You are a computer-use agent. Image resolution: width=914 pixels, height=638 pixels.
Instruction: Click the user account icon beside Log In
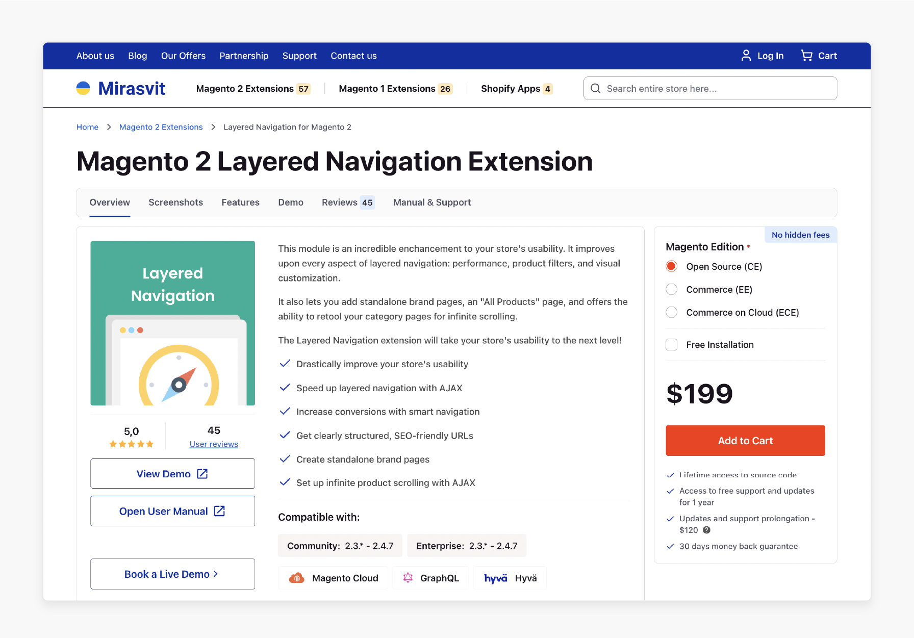point(746,56)
